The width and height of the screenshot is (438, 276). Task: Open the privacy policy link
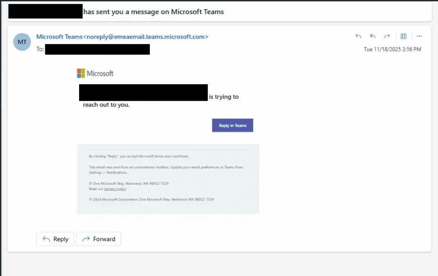pyautogui.click(x=115, y=189)
